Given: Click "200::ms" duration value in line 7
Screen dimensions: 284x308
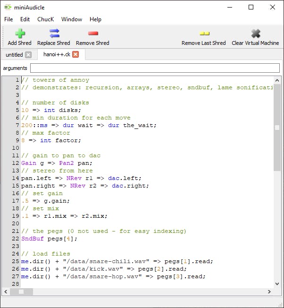Looking at the screenshot, I should click(x=34, y=125).
